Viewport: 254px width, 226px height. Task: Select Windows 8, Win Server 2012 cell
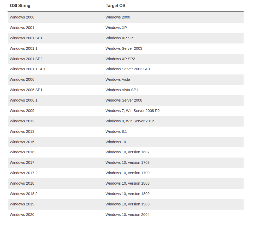[x=129, y=121]
